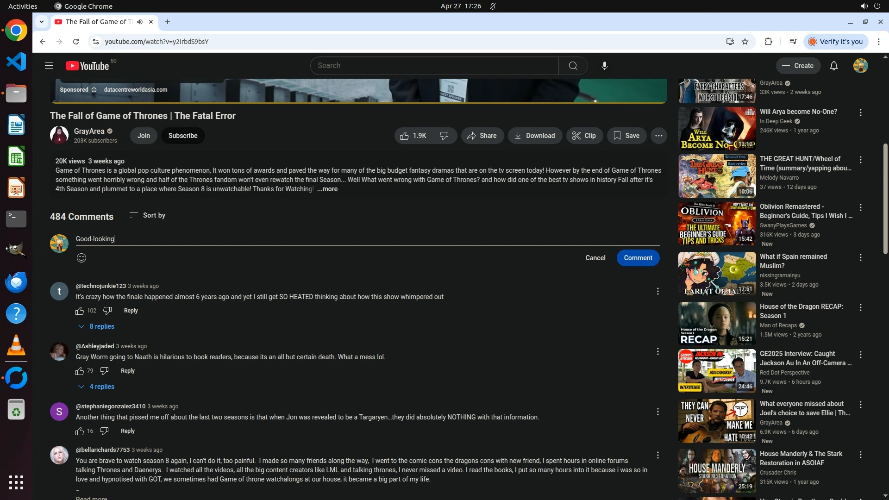This screenshot has height=500, width=889.
Task: Dislike the video with thumbs down
Action: (x=444, y=136)
